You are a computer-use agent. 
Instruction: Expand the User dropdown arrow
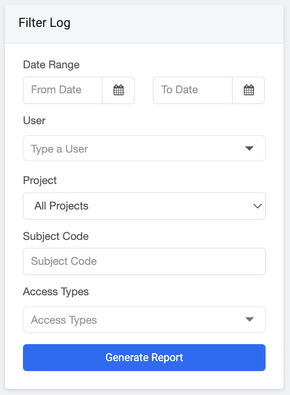pos(249,149)
